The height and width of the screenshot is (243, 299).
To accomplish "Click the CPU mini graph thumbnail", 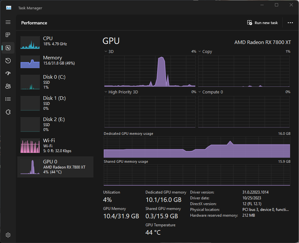I will [x=30, y=42].
